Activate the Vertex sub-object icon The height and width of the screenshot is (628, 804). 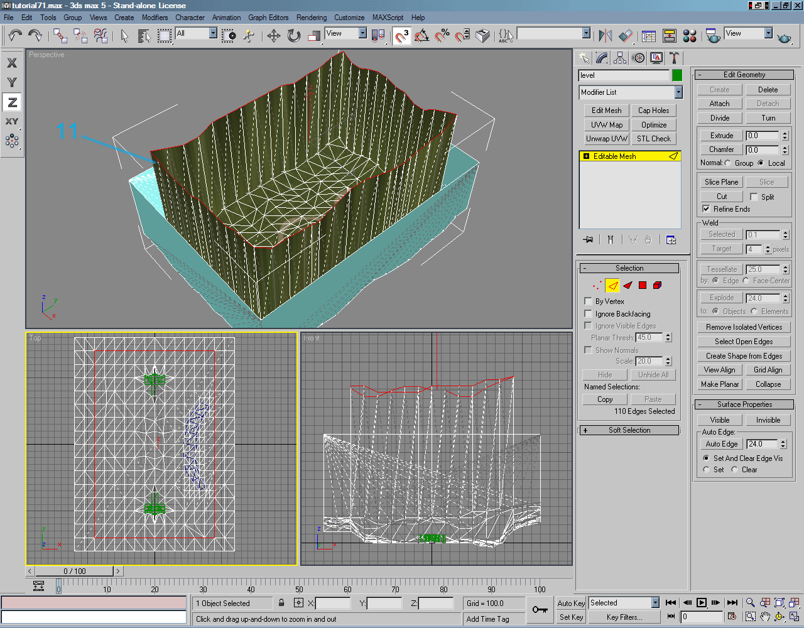tap(597, 285)
